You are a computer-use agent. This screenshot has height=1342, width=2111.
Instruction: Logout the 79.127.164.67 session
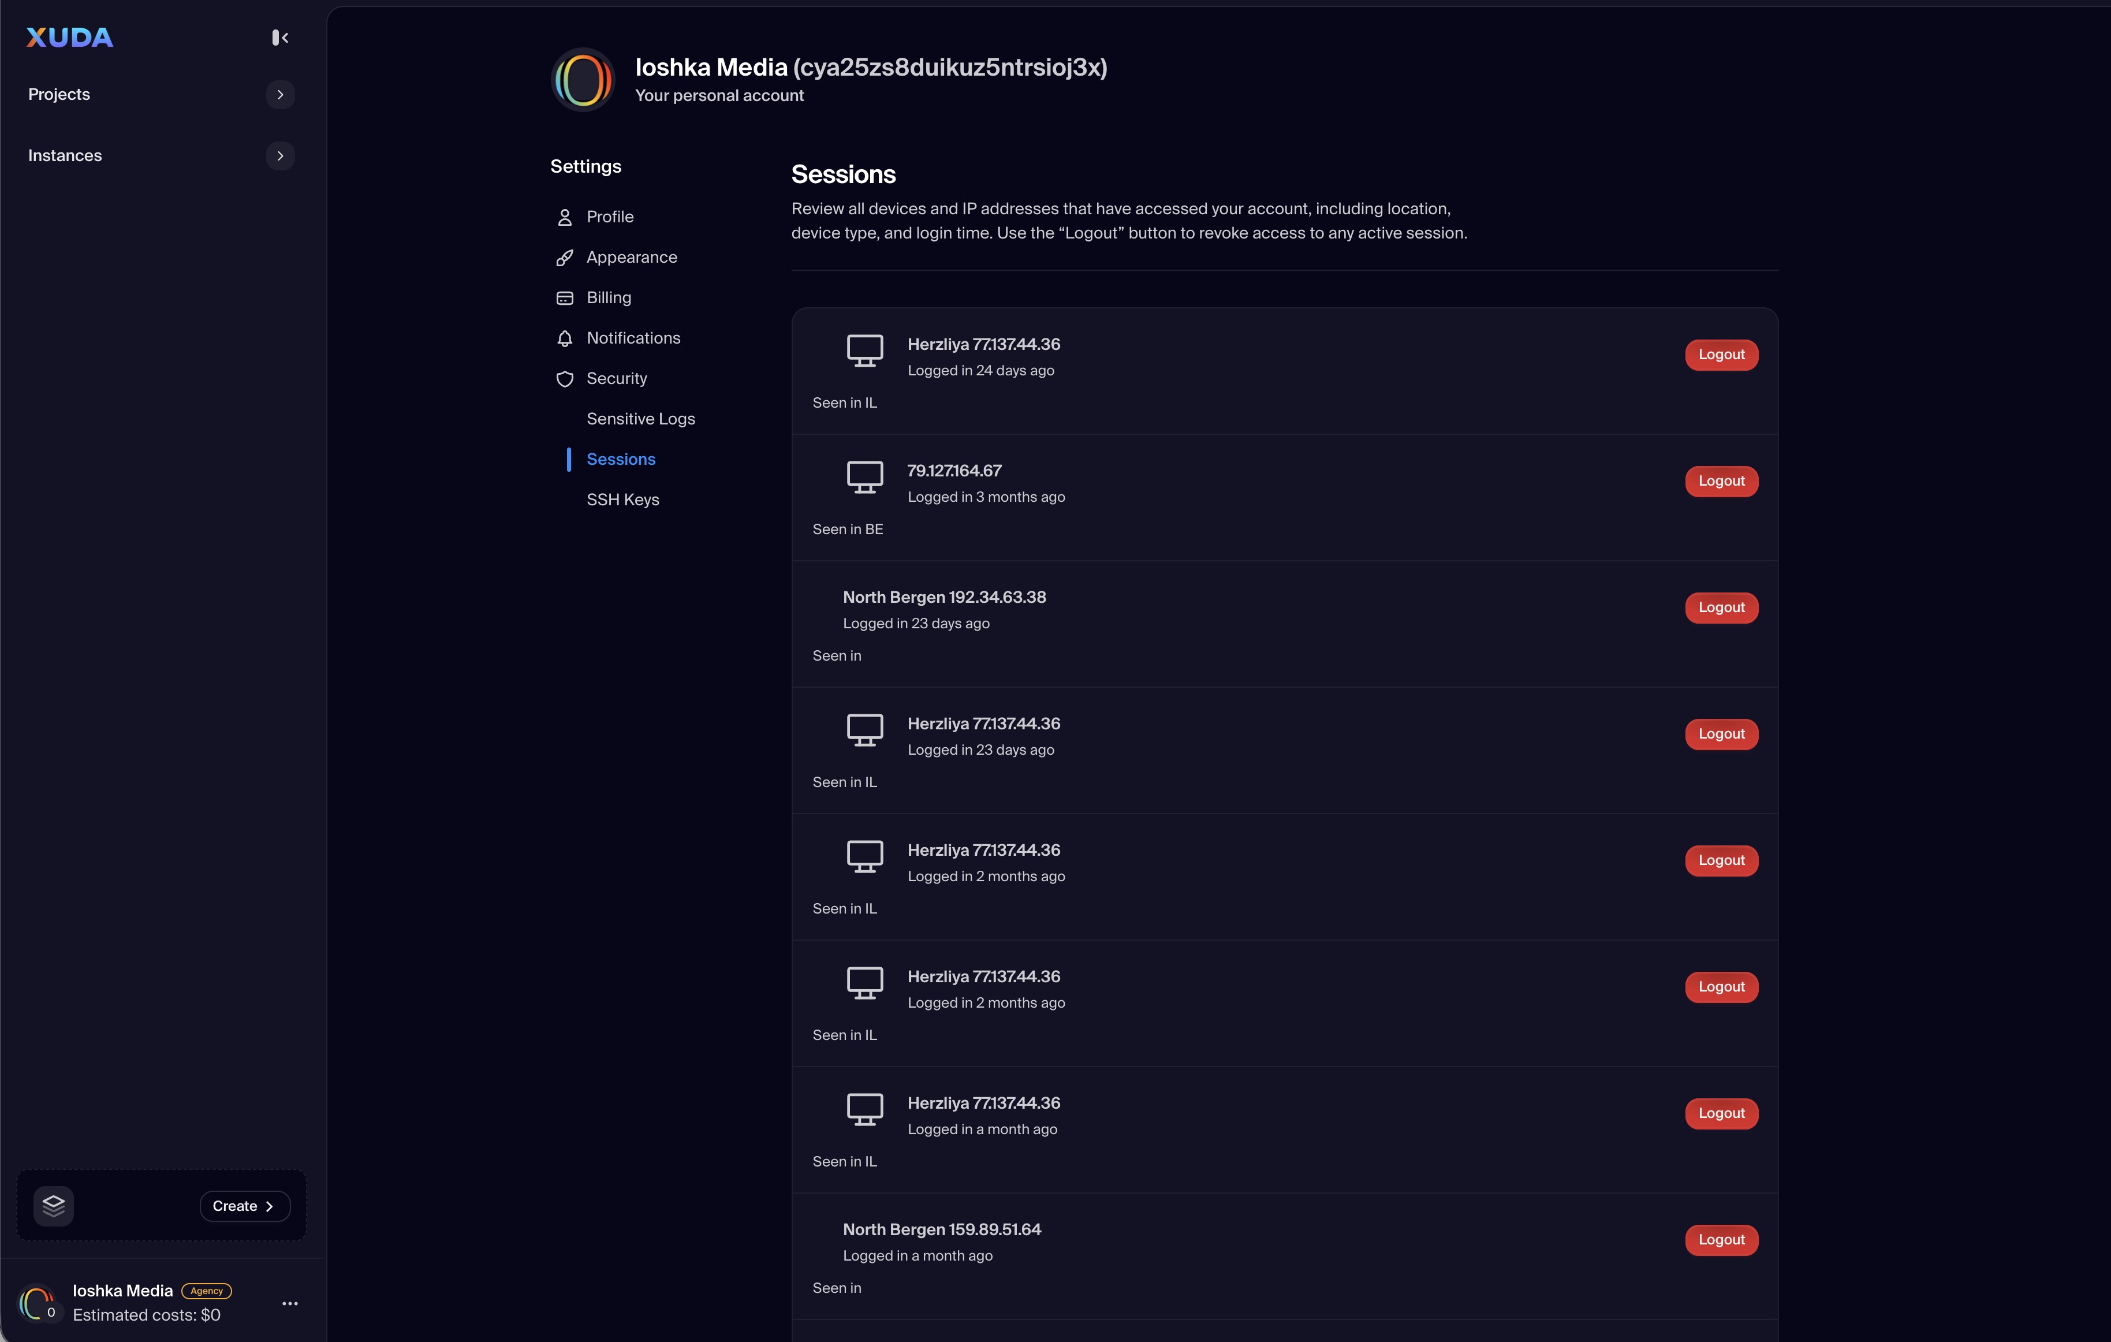pyautogui.click(x=1721, y=481)
